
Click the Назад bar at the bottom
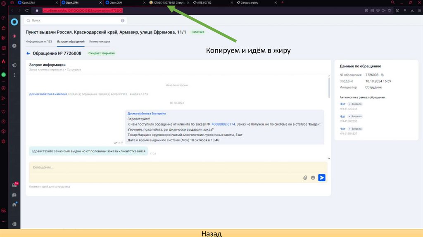click(x=211, y=233)
